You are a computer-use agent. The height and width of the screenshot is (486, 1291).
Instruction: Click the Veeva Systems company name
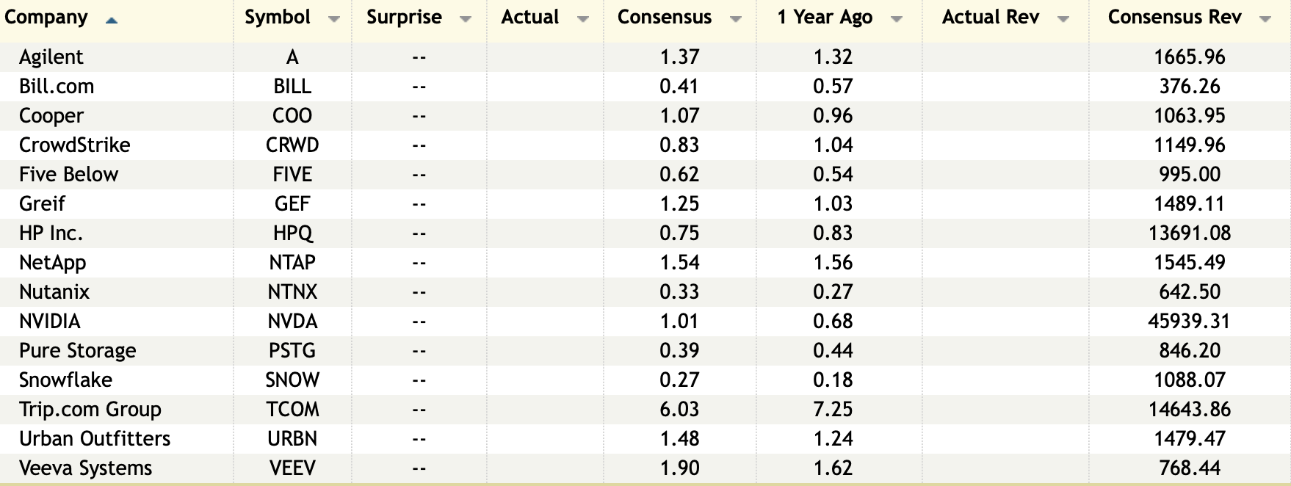pyautogui.click(x=86, y=468)
